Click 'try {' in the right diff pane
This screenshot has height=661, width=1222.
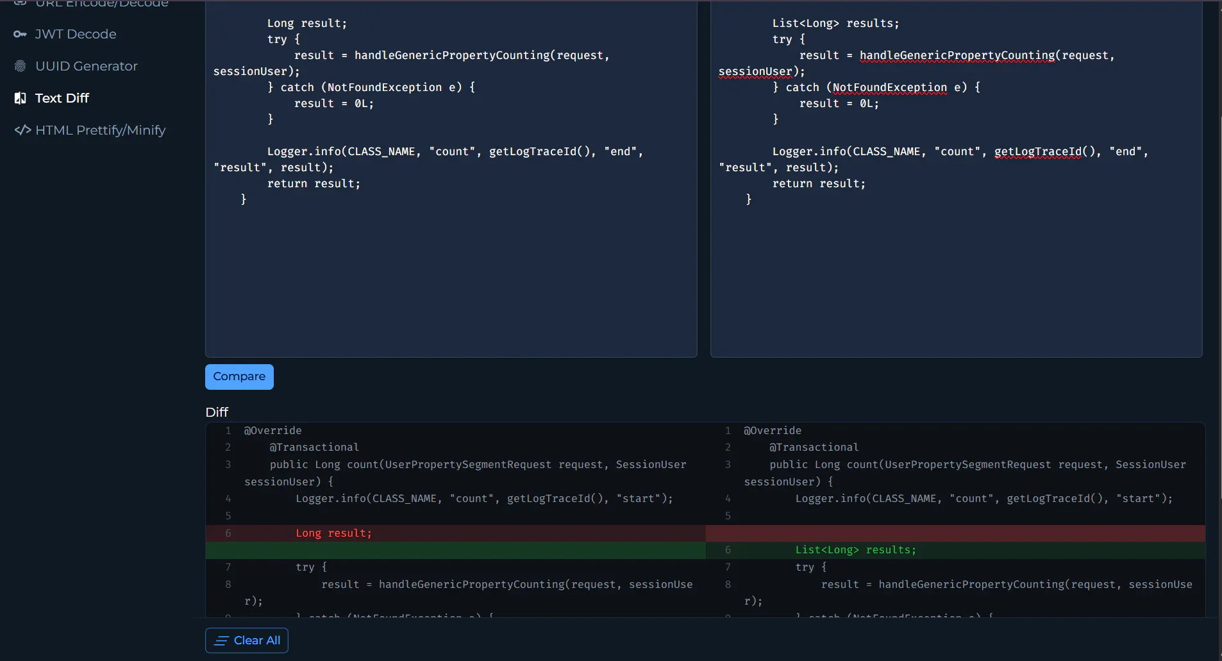point(811,567)
